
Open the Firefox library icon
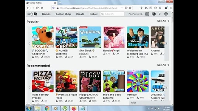coord(146,8)
